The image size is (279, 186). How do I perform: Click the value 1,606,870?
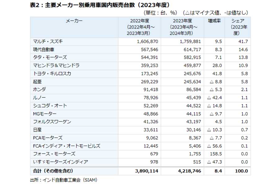tap(148, 42)
